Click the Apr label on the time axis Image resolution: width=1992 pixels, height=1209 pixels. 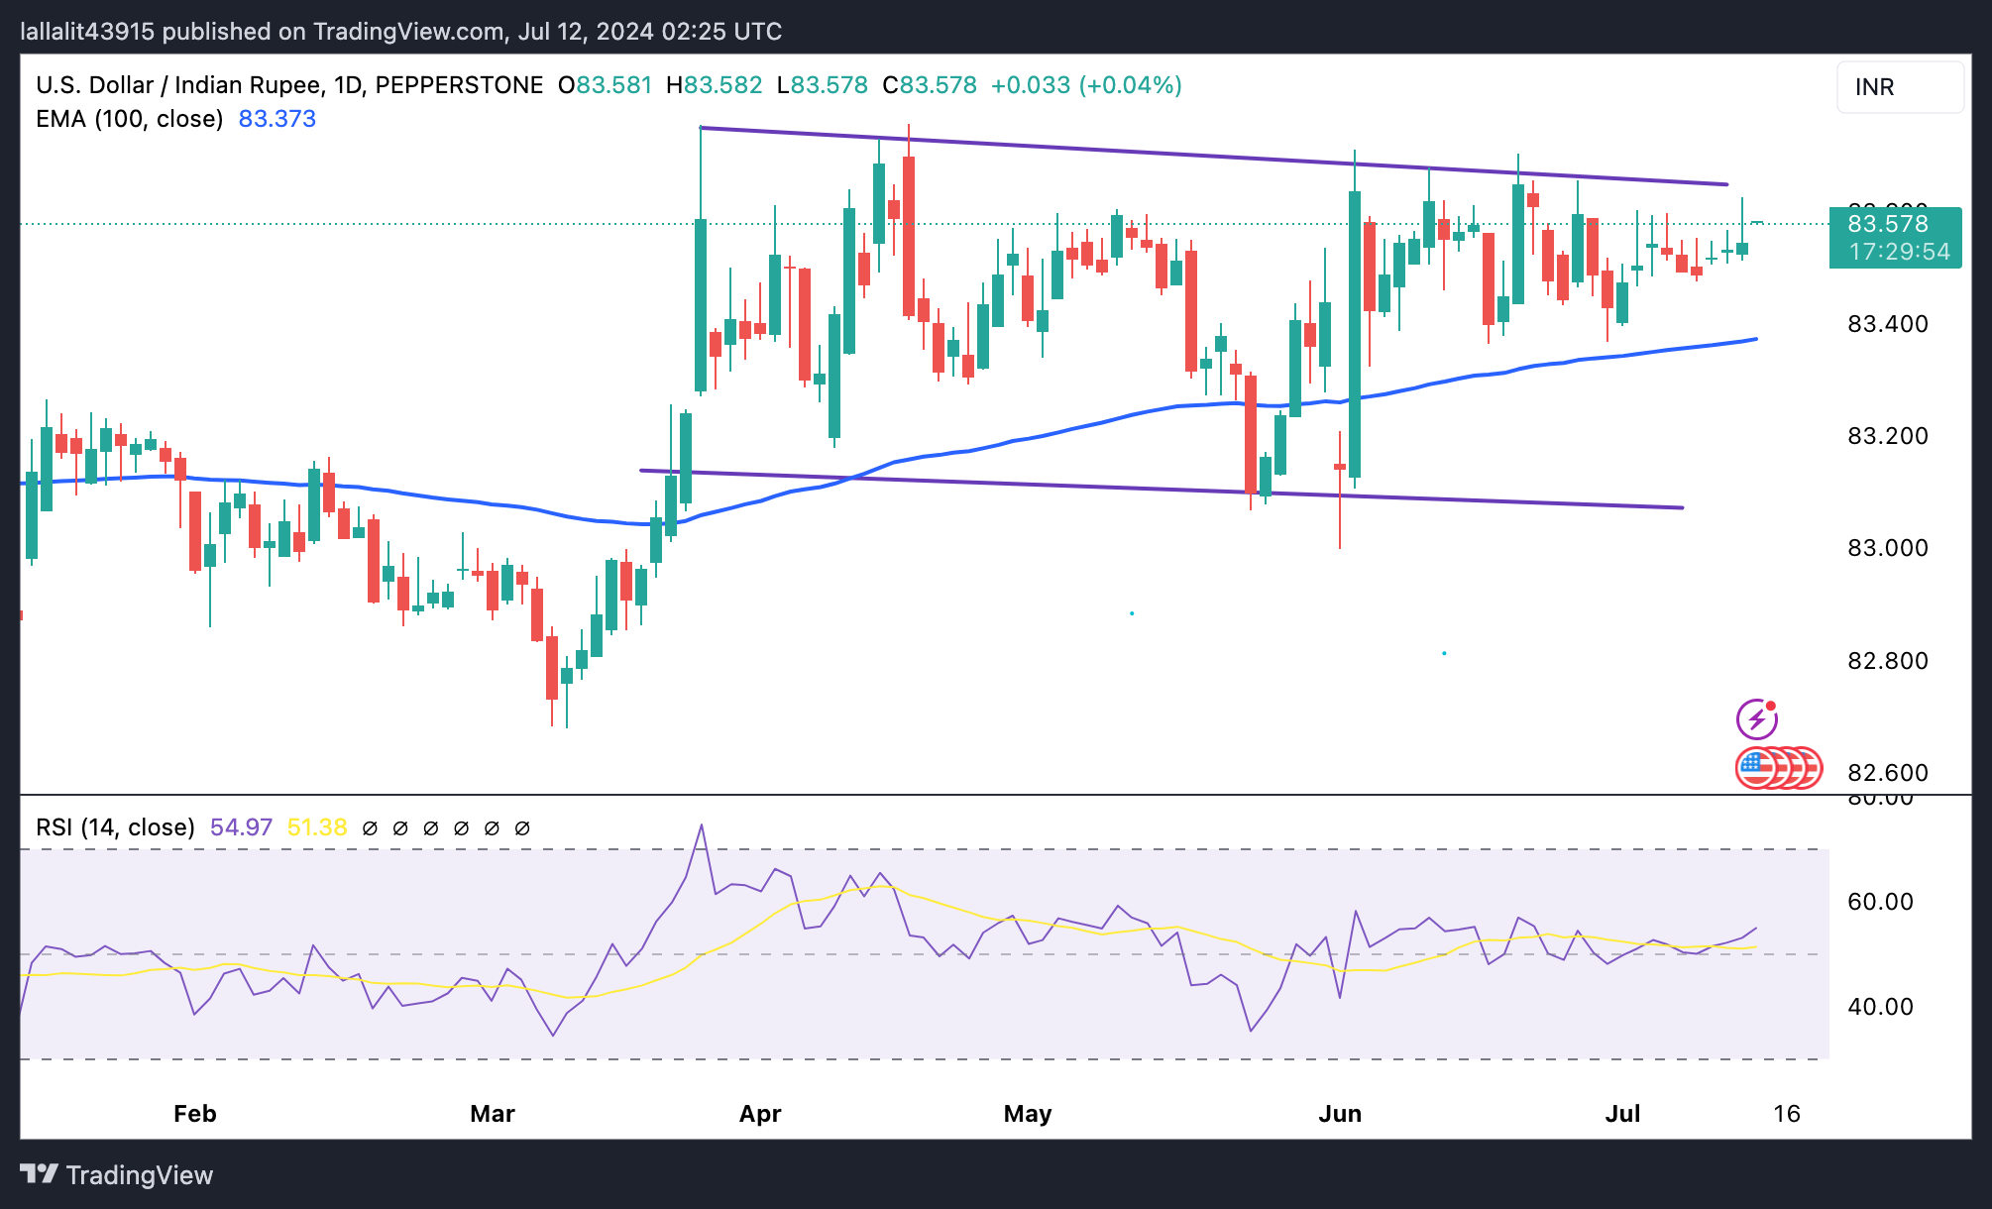point(760,1114)
